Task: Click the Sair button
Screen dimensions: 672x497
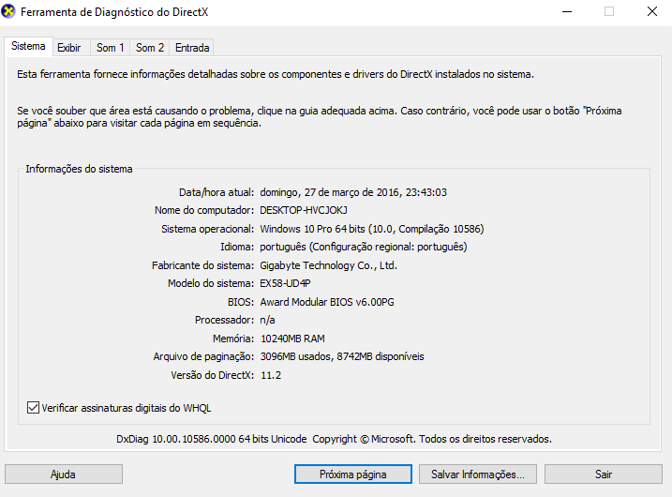Action: [604, 474]
